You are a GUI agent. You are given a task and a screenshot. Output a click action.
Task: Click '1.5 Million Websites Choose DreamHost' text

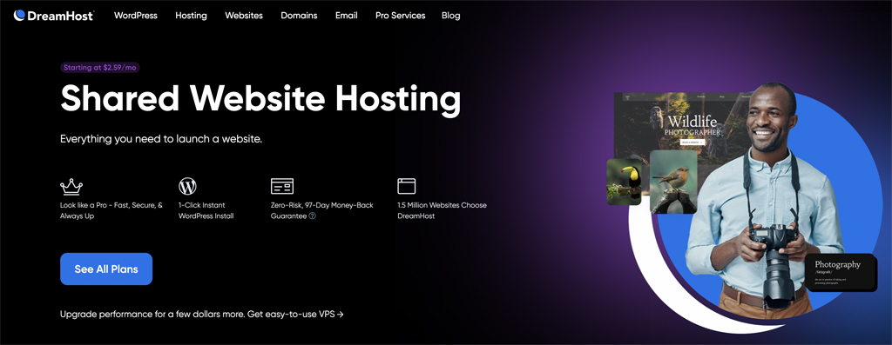coord(442,210)
